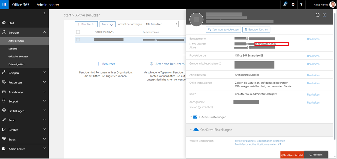This screenshot has width=337, height=159.
Task: Open Kontakte in the sidebar
Action: [13, 49]
